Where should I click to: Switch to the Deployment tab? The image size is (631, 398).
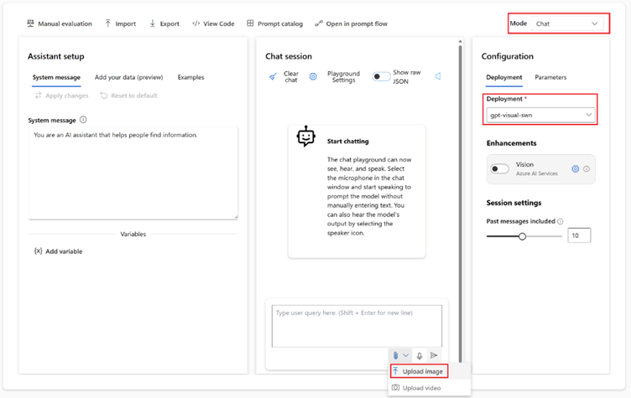coord(503,77)
